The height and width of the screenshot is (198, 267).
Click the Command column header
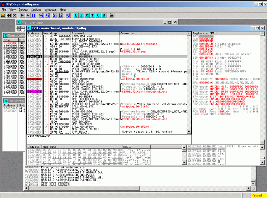point(95,33)
